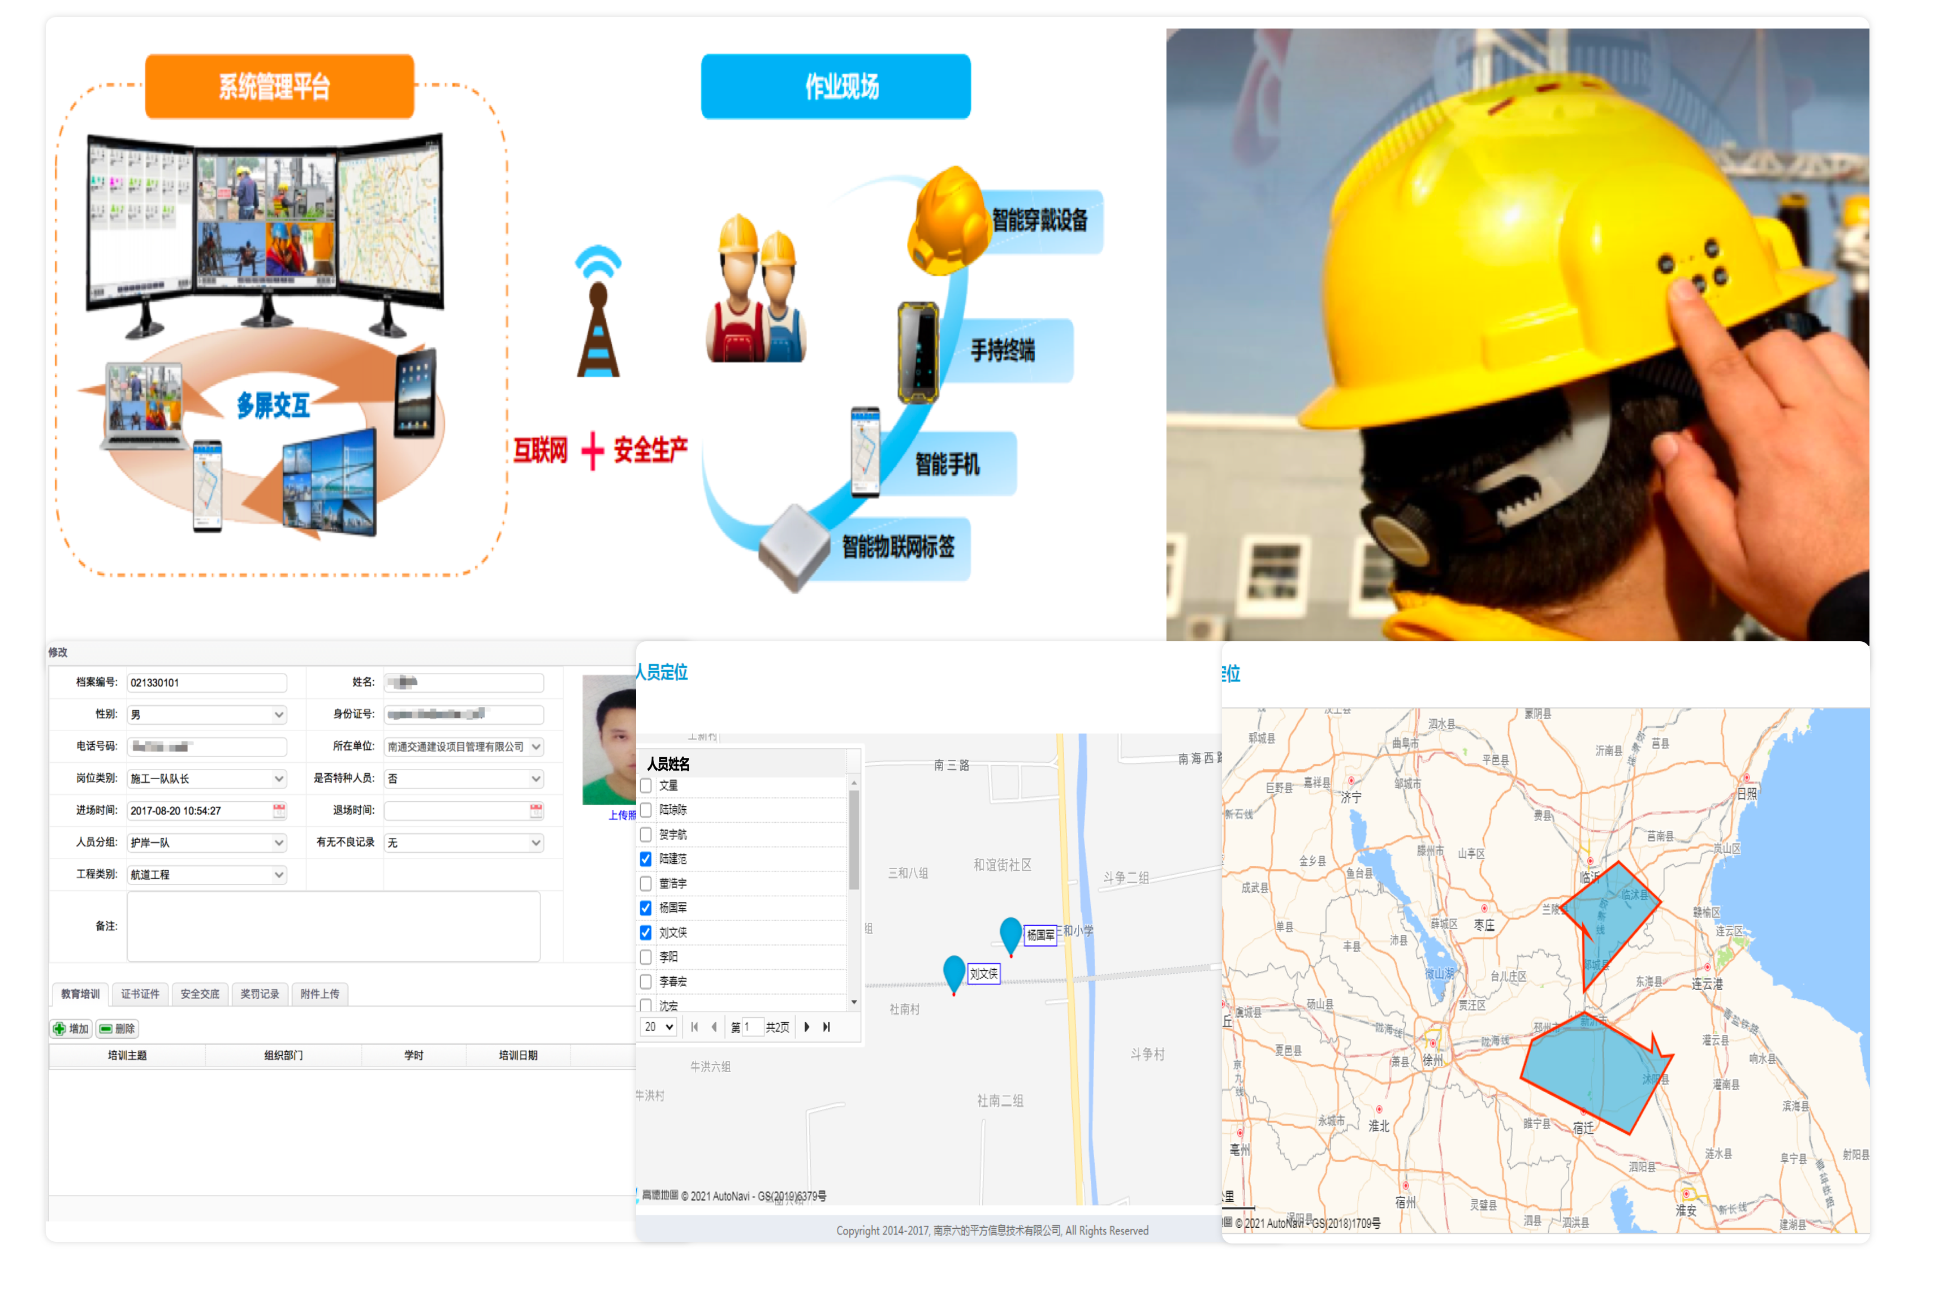The image size is (1939, 1291).
Task: Click the 删除 delete button
Action: tap(118, 1029)
